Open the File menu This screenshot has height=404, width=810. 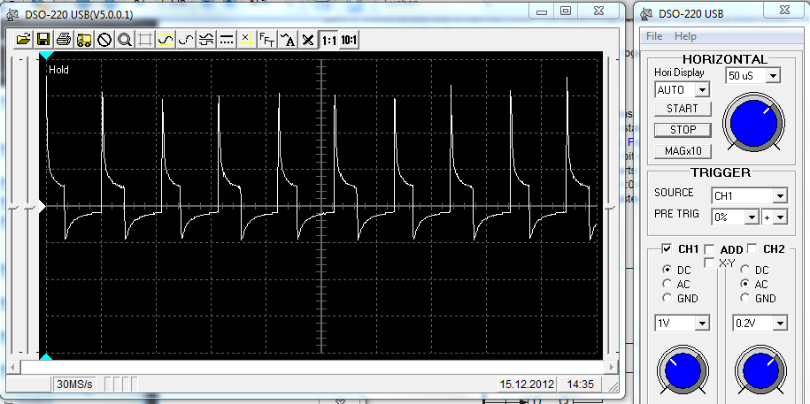(654, 36)
